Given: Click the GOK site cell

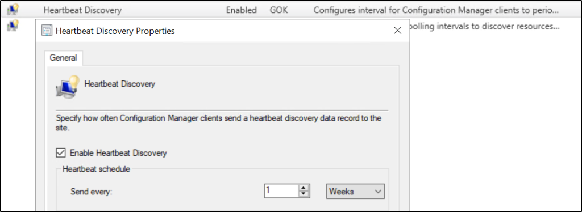Looking at the screenshot, I should click(x=278, y=10).
